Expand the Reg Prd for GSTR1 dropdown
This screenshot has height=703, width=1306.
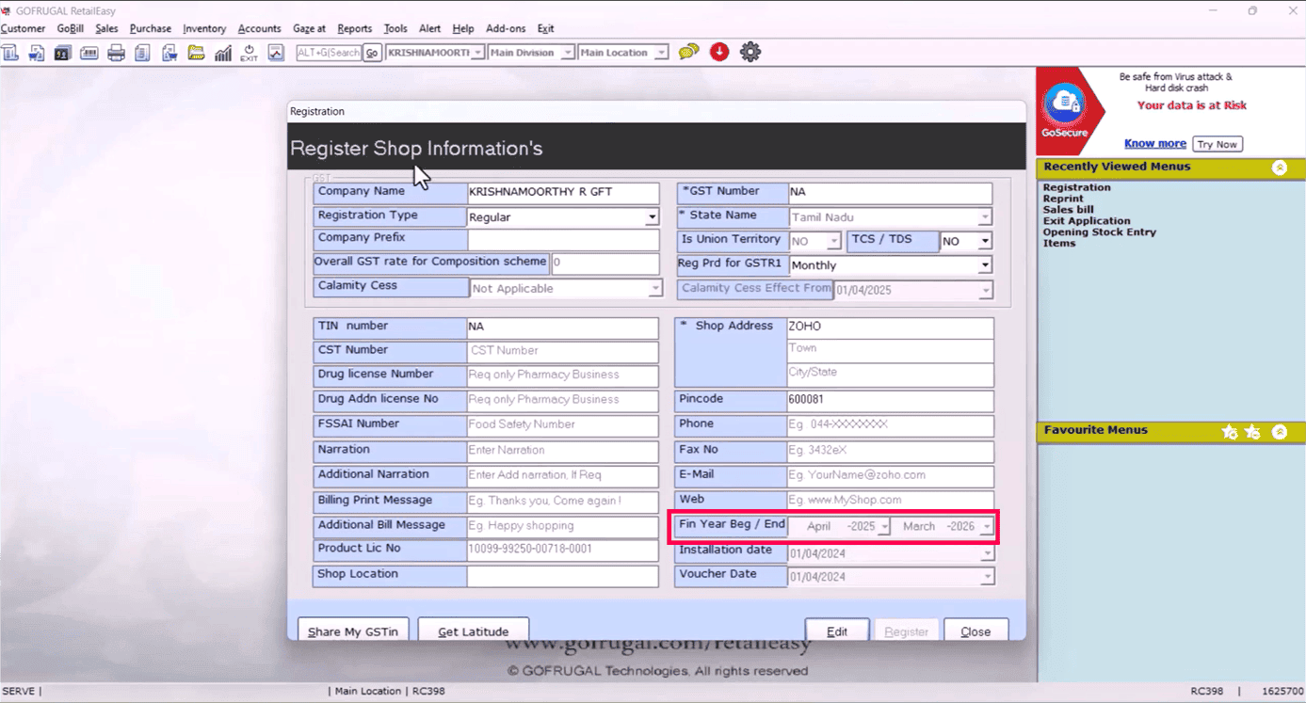(985, 266)
